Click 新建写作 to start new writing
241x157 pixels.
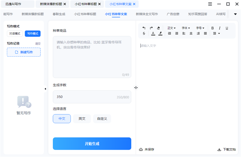(x=24, y=52)
